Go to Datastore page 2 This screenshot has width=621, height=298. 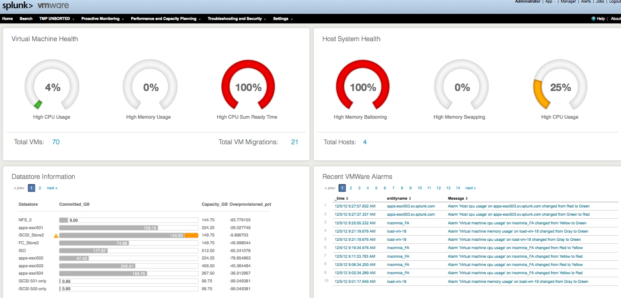click(x=40, y=188)
